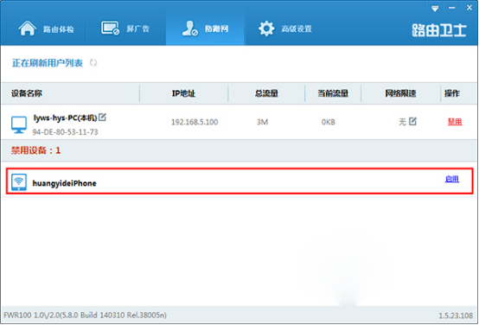Click the monitor-block icon for 屏广告
The image size is (479, 325).
110,29
